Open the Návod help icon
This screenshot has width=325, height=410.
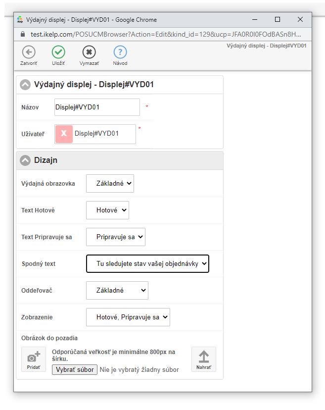tap(120, 52)
